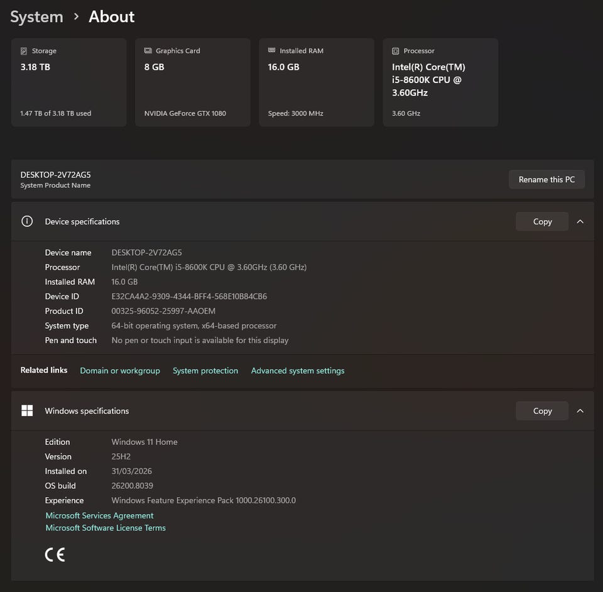Click the NVIDIA GeForce GTX 1080 text
Viewport: 603px width, 592px height.
[185, 113]
